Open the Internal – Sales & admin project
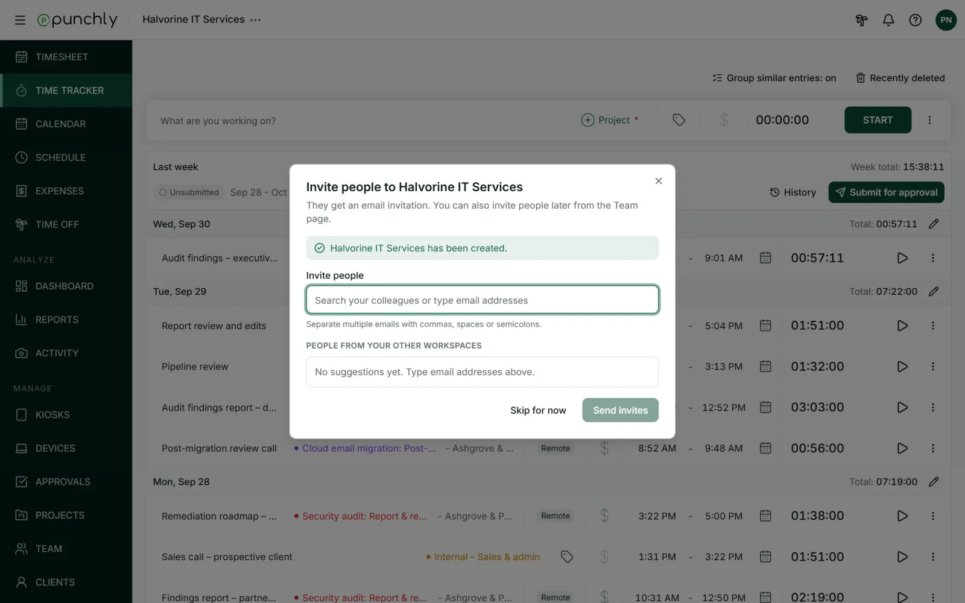This screenshot has height=603, width=965. click(483, 557)
